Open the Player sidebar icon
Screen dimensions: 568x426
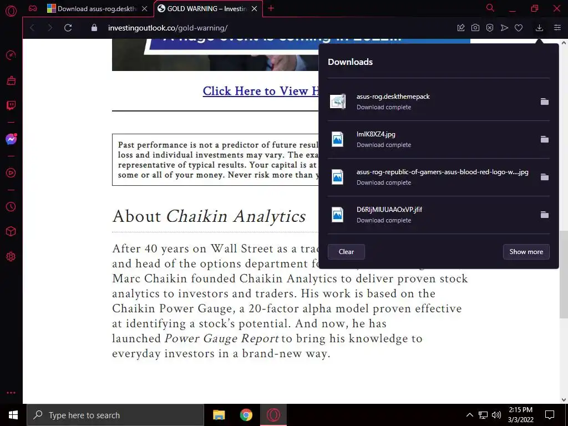[x=11, y=173]
